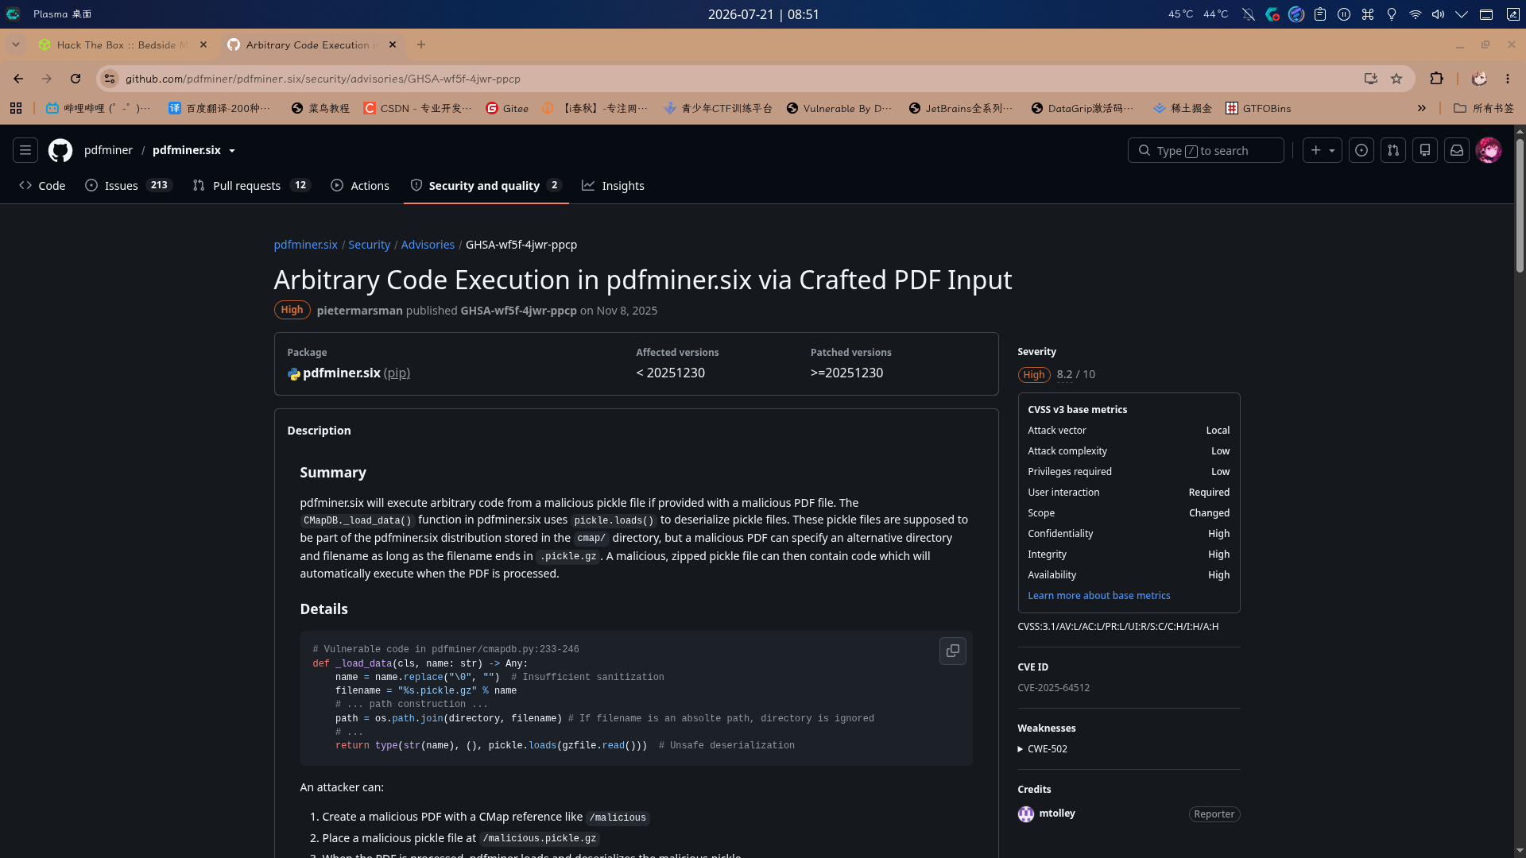Open GitHub homepage via Octocat logo
The image size is (1526, 858).
60,150
